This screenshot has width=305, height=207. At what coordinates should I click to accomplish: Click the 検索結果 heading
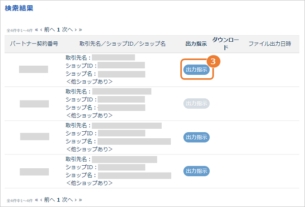click(x=19, y=8)
